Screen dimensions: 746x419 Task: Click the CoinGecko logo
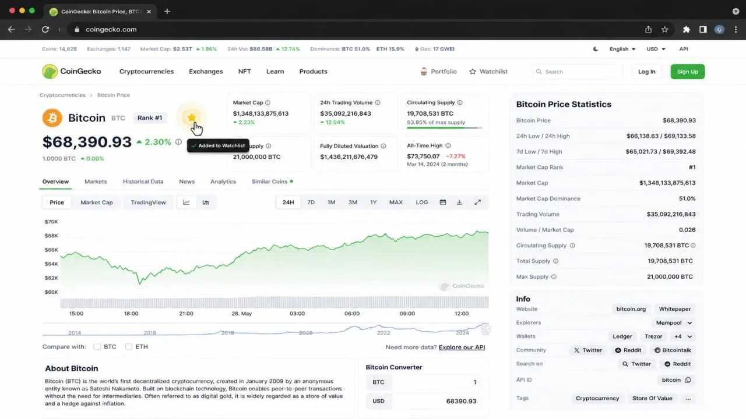point(72,72)
